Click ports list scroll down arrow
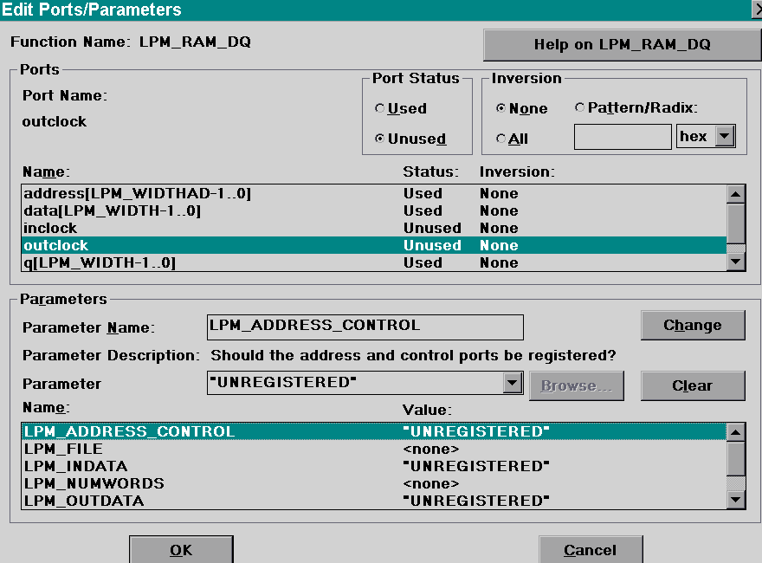The height and width of the screenshot is (563, 762). click(736, 262)
